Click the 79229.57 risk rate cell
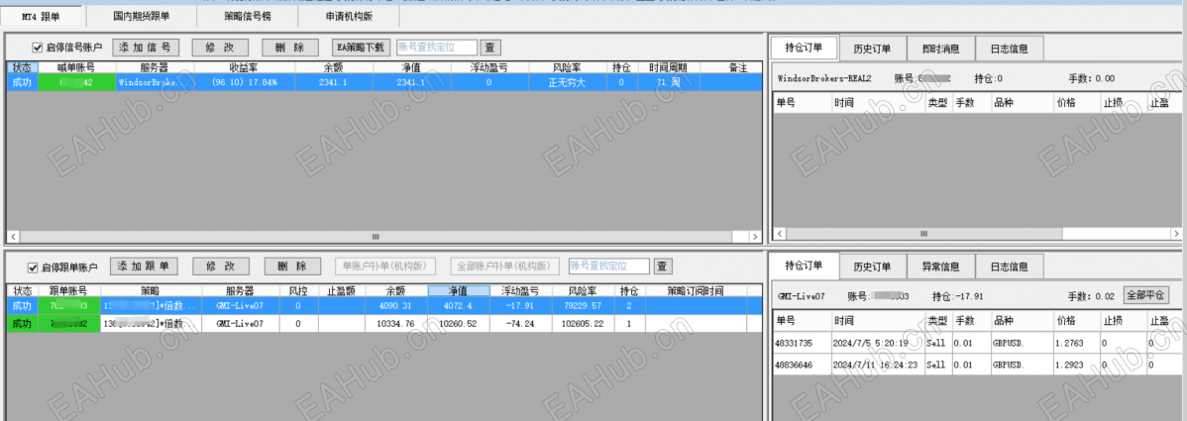Viewport: 1187px width, 421px height. (583, 305)
